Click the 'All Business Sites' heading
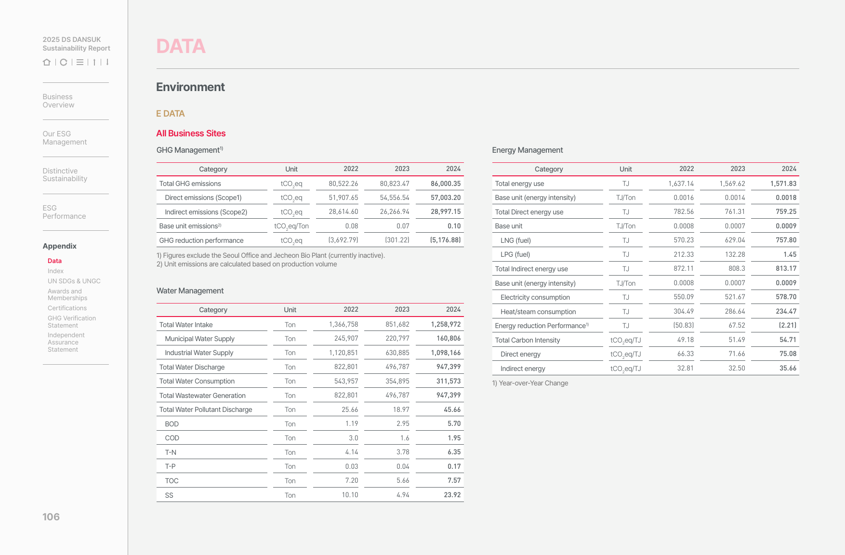 191,133
